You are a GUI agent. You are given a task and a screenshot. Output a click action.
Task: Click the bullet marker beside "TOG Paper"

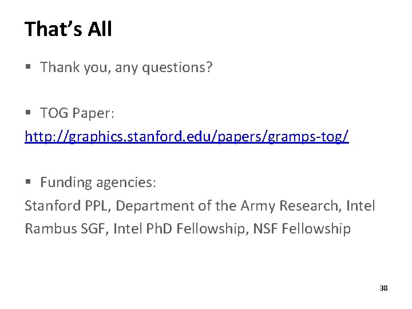pyautogui.click(x=28, y=113)
